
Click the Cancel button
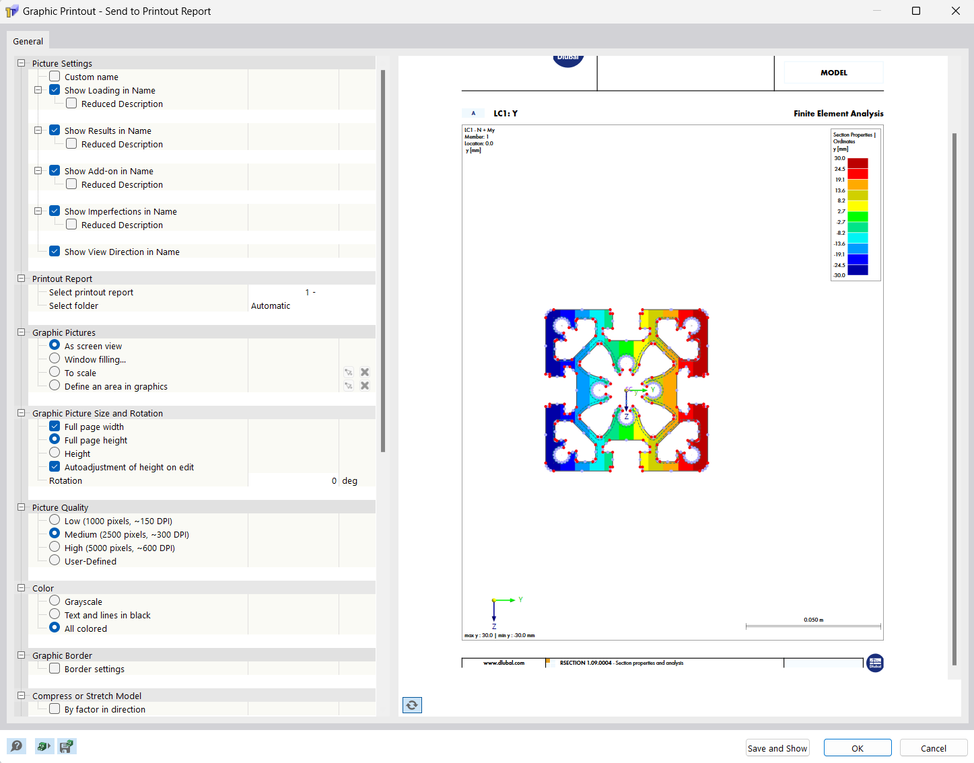point(934,748)
